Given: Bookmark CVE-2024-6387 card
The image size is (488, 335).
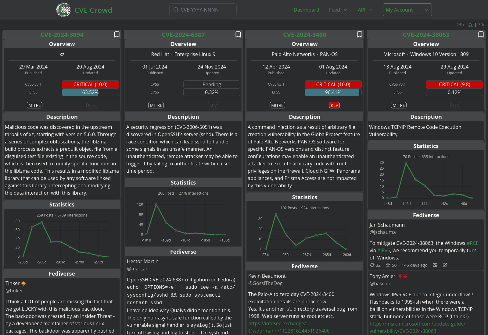Looking at the screenshot, I should [238, 35].
